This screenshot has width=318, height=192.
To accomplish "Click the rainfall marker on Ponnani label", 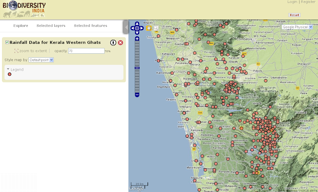I will (159, 61).
